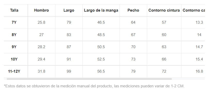Image resolution: width=210 pixels, height=93 pixels.
Task: Click the 72 waist value for 11-12Y
Action: 164,71
